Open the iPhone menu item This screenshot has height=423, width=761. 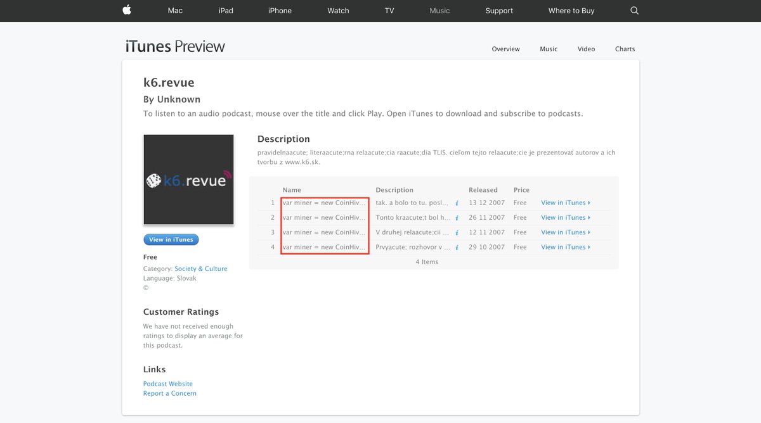(280, 10)
